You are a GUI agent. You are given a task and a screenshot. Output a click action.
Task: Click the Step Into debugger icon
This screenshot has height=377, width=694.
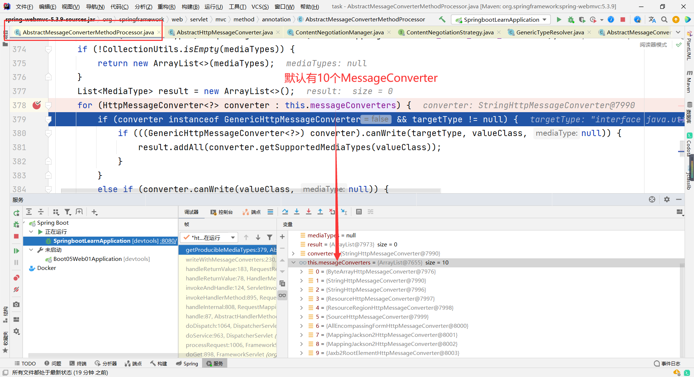point(297,212)
